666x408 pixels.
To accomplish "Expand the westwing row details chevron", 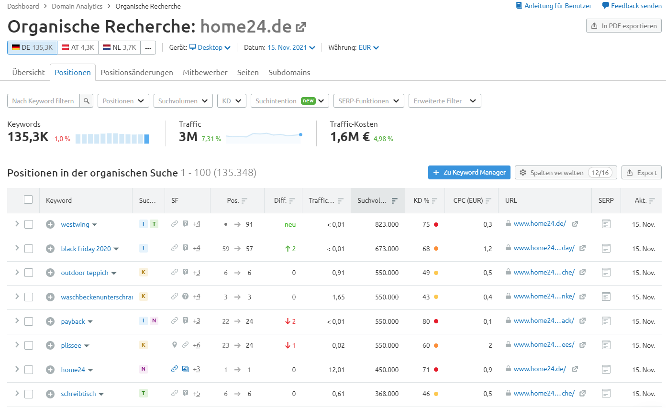I will pyautogui.click(x=17, y=224).
